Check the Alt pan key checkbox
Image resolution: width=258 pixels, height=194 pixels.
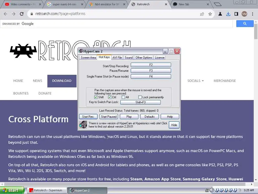123,97
